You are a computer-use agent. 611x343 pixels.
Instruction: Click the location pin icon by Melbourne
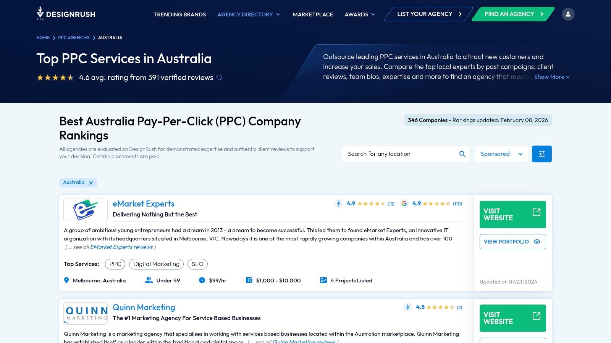[x=66, y=280]
